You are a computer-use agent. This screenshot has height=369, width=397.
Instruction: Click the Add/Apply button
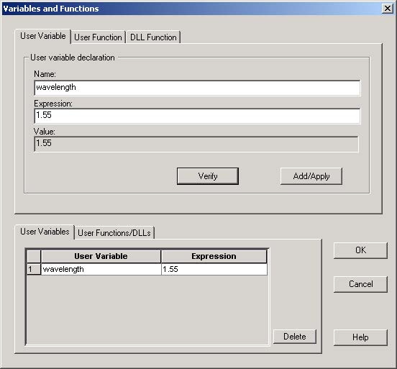pos(311,176)
